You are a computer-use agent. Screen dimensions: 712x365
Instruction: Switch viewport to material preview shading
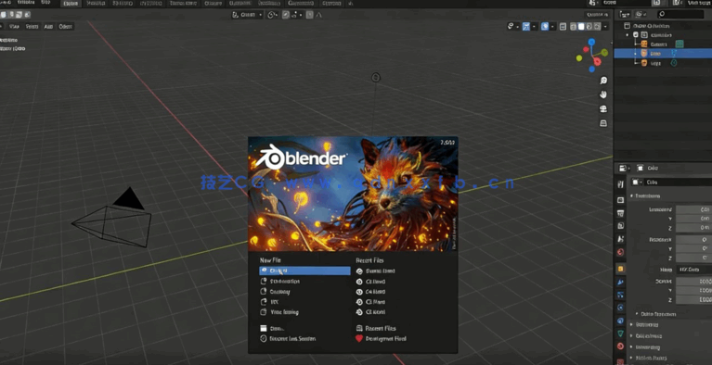(589, 26)
